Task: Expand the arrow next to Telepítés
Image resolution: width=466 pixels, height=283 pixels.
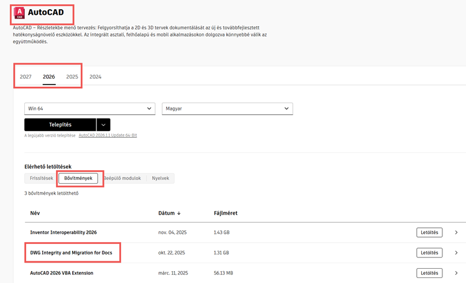Action: click(x=103, y=125)
